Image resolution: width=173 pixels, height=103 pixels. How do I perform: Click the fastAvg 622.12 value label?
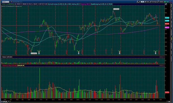(76, 4)
